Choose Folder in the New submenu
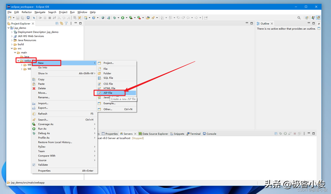This screenshot has width=331, height=194. pyautogui.click(x=117, y=73)
